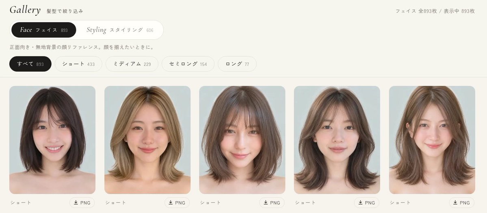Download PNG of the blonde highlighted hairstyle

pos(177,203)
